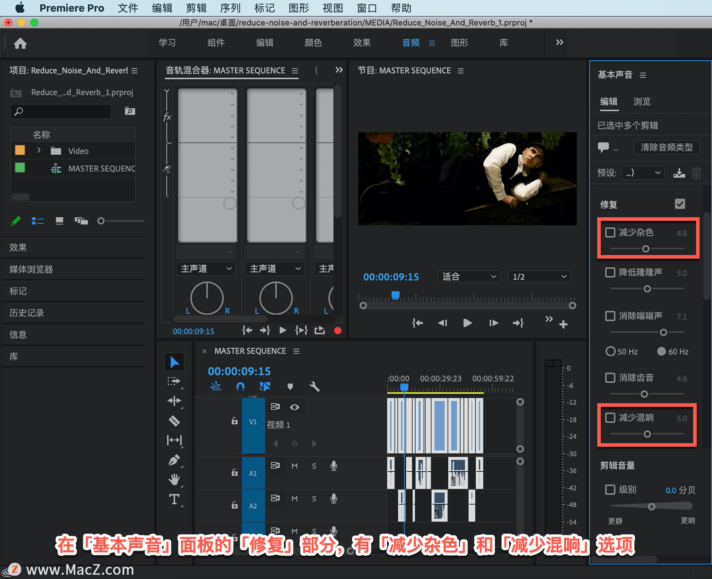Create new bin from search icon
The image size is (712, 579).
129,111
